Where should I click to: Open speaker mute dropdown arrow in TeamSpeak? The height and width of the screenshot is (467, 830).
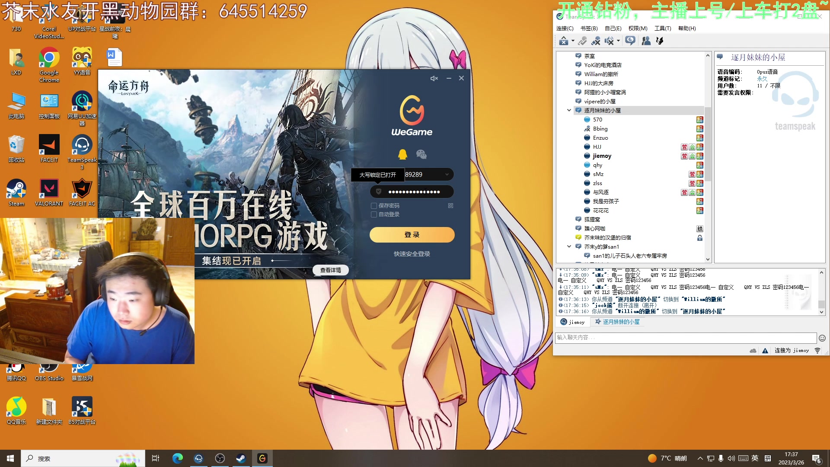pos(618,41)
